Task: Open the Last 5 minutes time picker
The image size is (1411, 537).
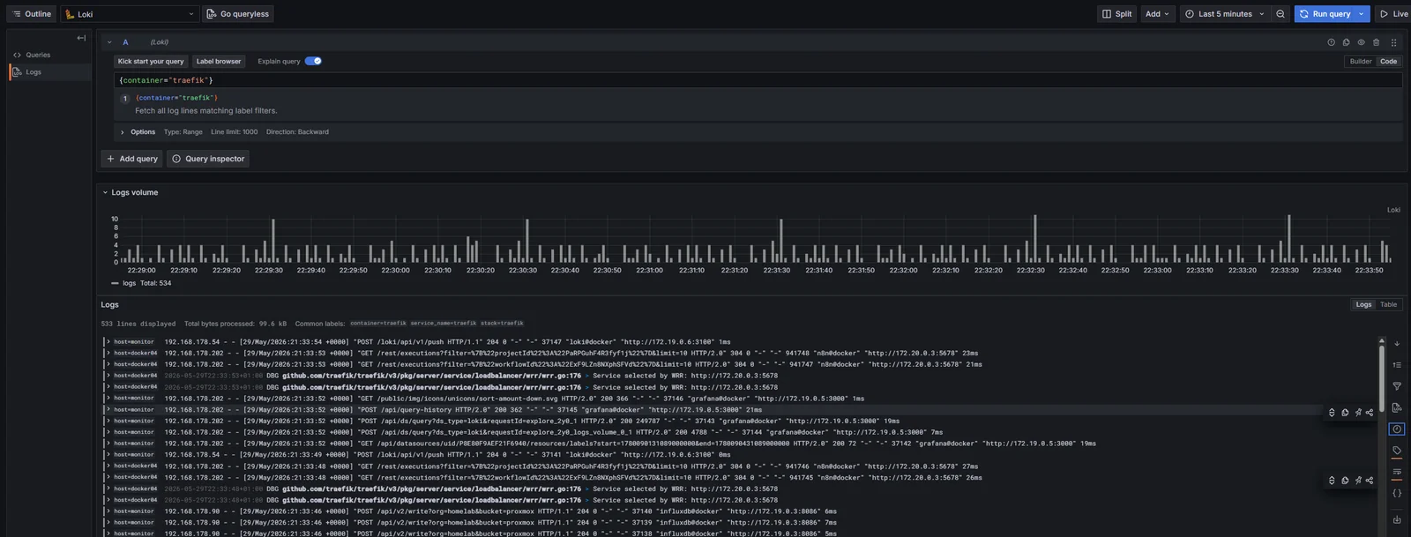Action: coord(1225,14)
